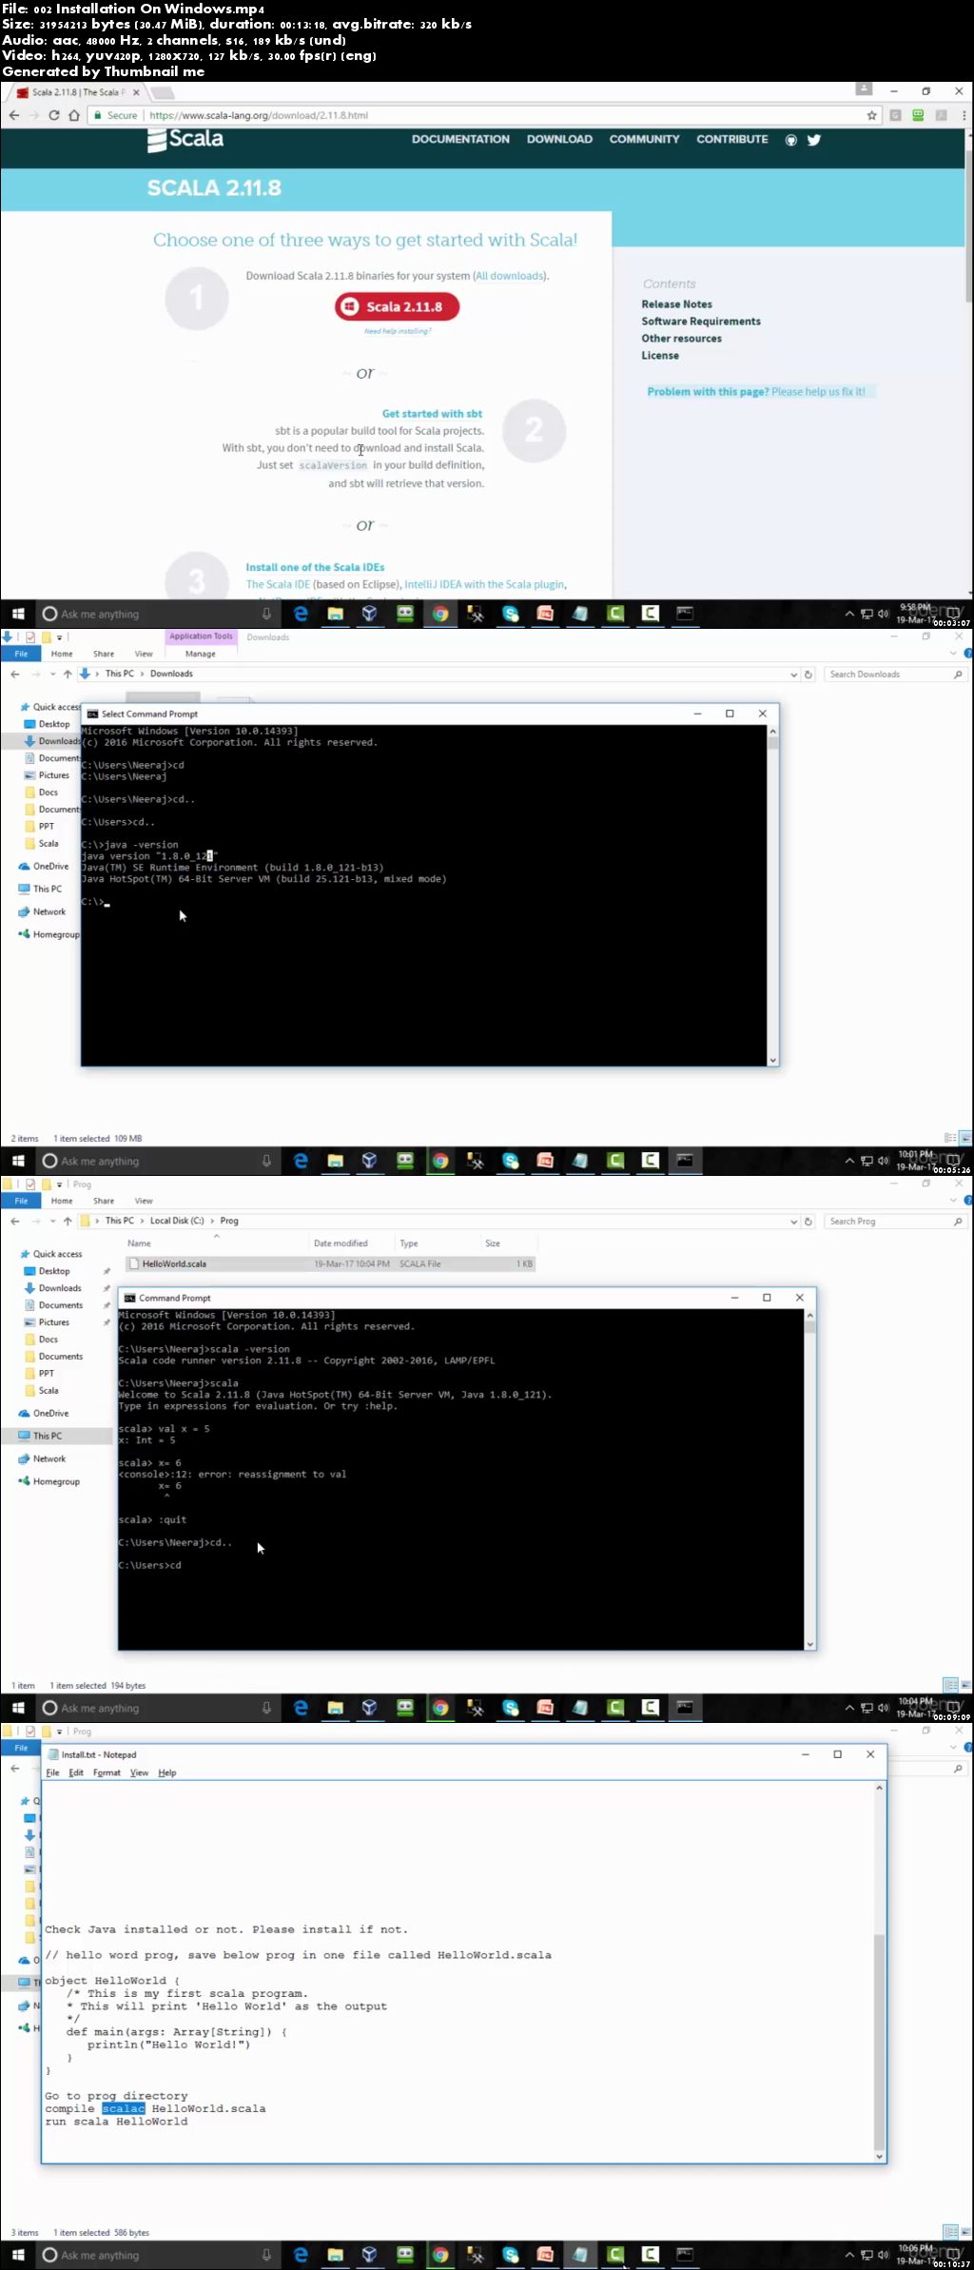Click the Need help installing? link
This screenshot has height=2270, width=974.
pyautogui.click(x=398, y=331)
